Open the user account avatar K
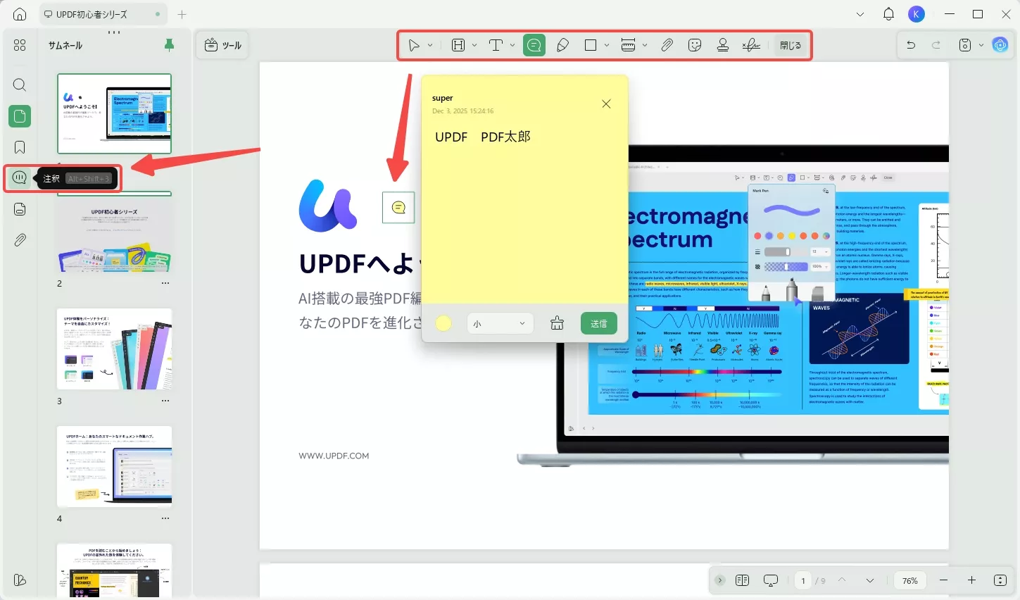The height and width of the screenshot is (600, 1020). [916, 14]
